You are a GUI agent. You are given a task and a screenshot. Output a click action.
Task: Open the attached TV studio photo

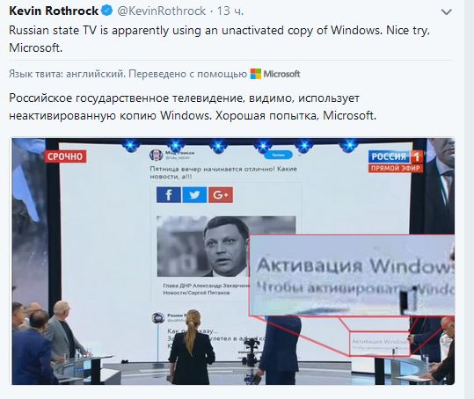233,261
